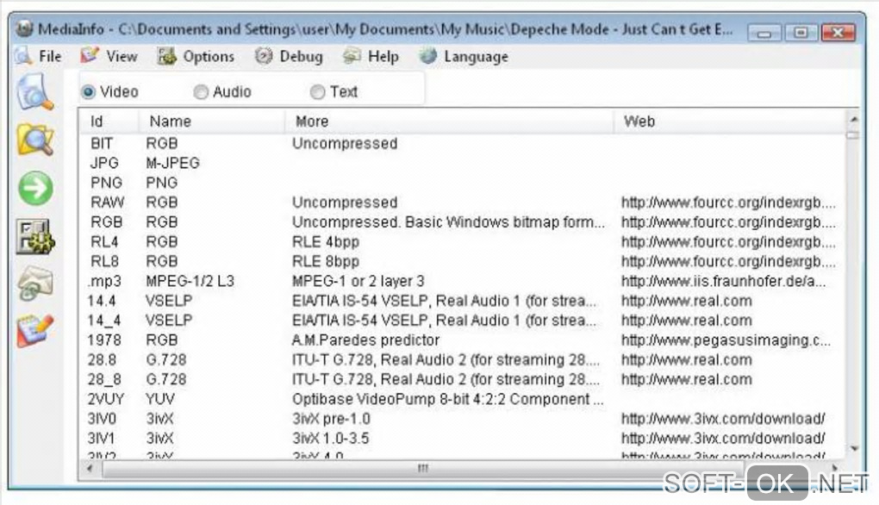879x505 pixels.
Task: Sort by the Web column header
Action: pyautogui.click(x=729, y=121)
